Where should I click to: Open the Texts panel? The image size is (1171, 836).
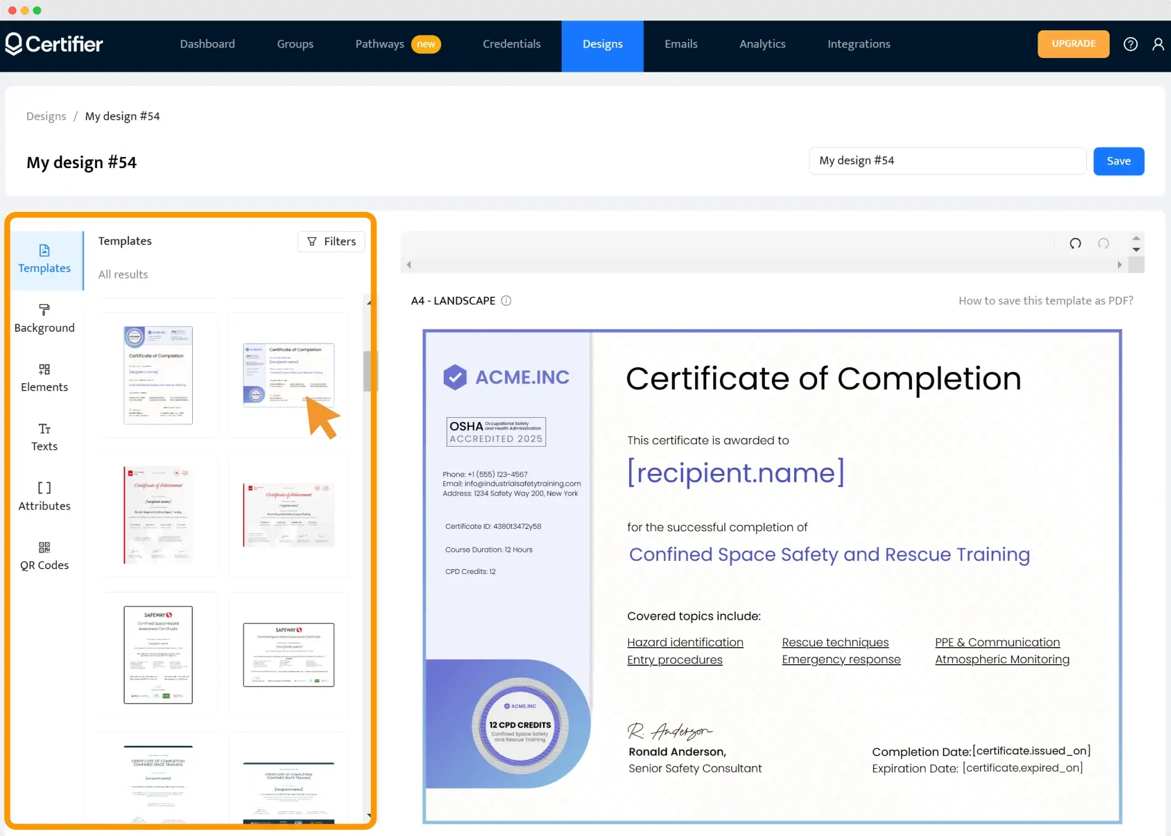tap(44, 437)
